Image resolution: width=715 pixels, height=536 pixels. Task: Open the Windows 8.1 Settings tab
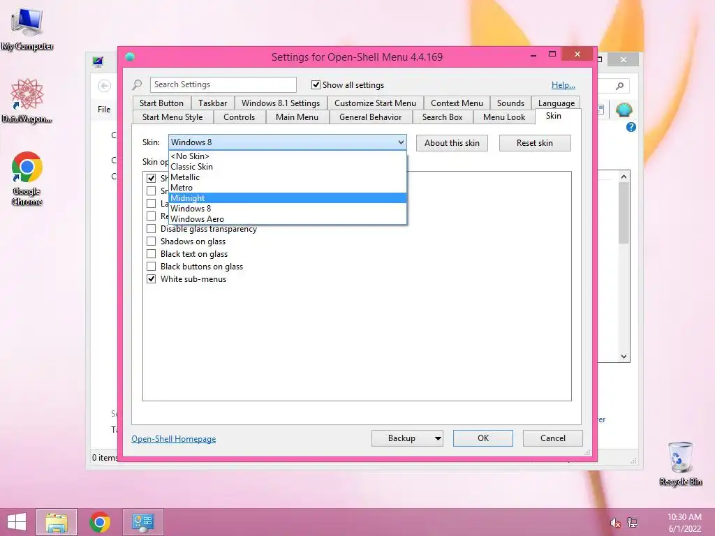tap(281, 103)
